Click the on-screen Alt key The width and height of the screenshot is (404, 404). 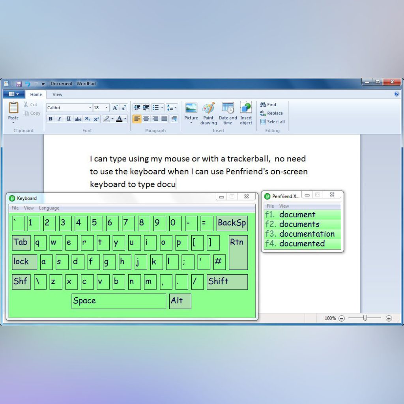click(180, 301)
